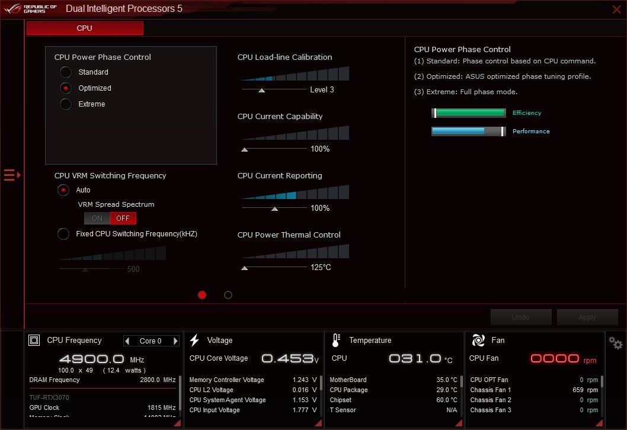Viewport: 627px width, 430px height.
Task: Open the left sidebar menu arrow
Action: pyautogui.click(x=12, y=175)
